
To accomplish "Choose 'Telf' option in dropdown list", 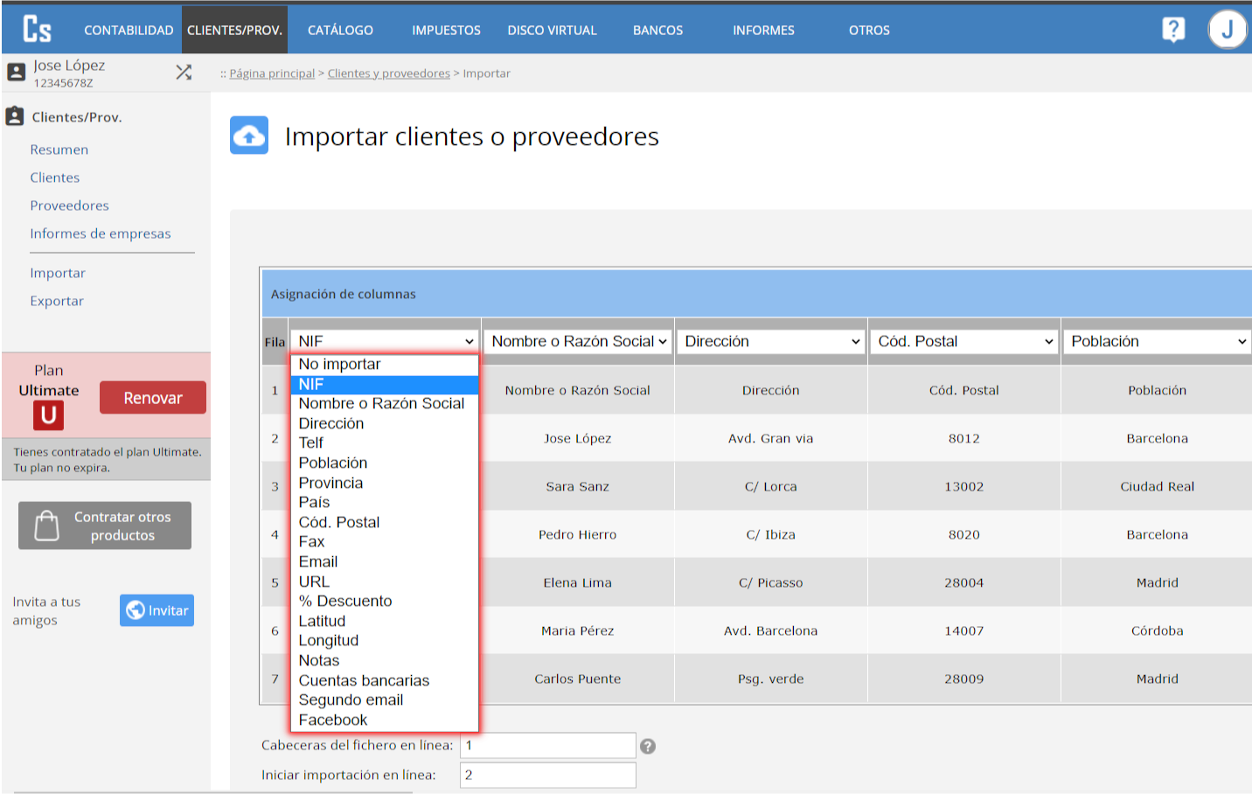I will (385, 442).
